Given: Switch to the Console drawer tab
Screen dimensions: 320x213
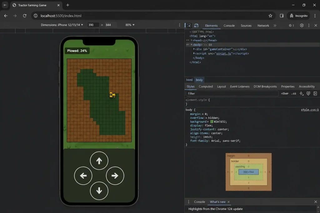Looking at the screenshot, I should (x=199, y=202).
